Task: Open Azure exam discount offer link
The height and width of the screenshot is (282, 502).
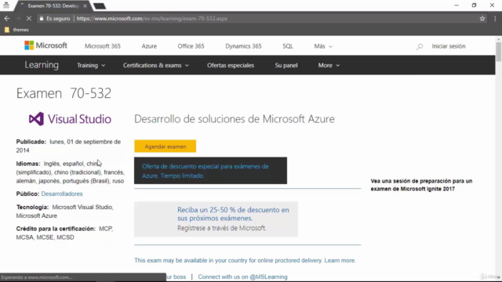Action: pyautogui.click(x=206, y=171)
